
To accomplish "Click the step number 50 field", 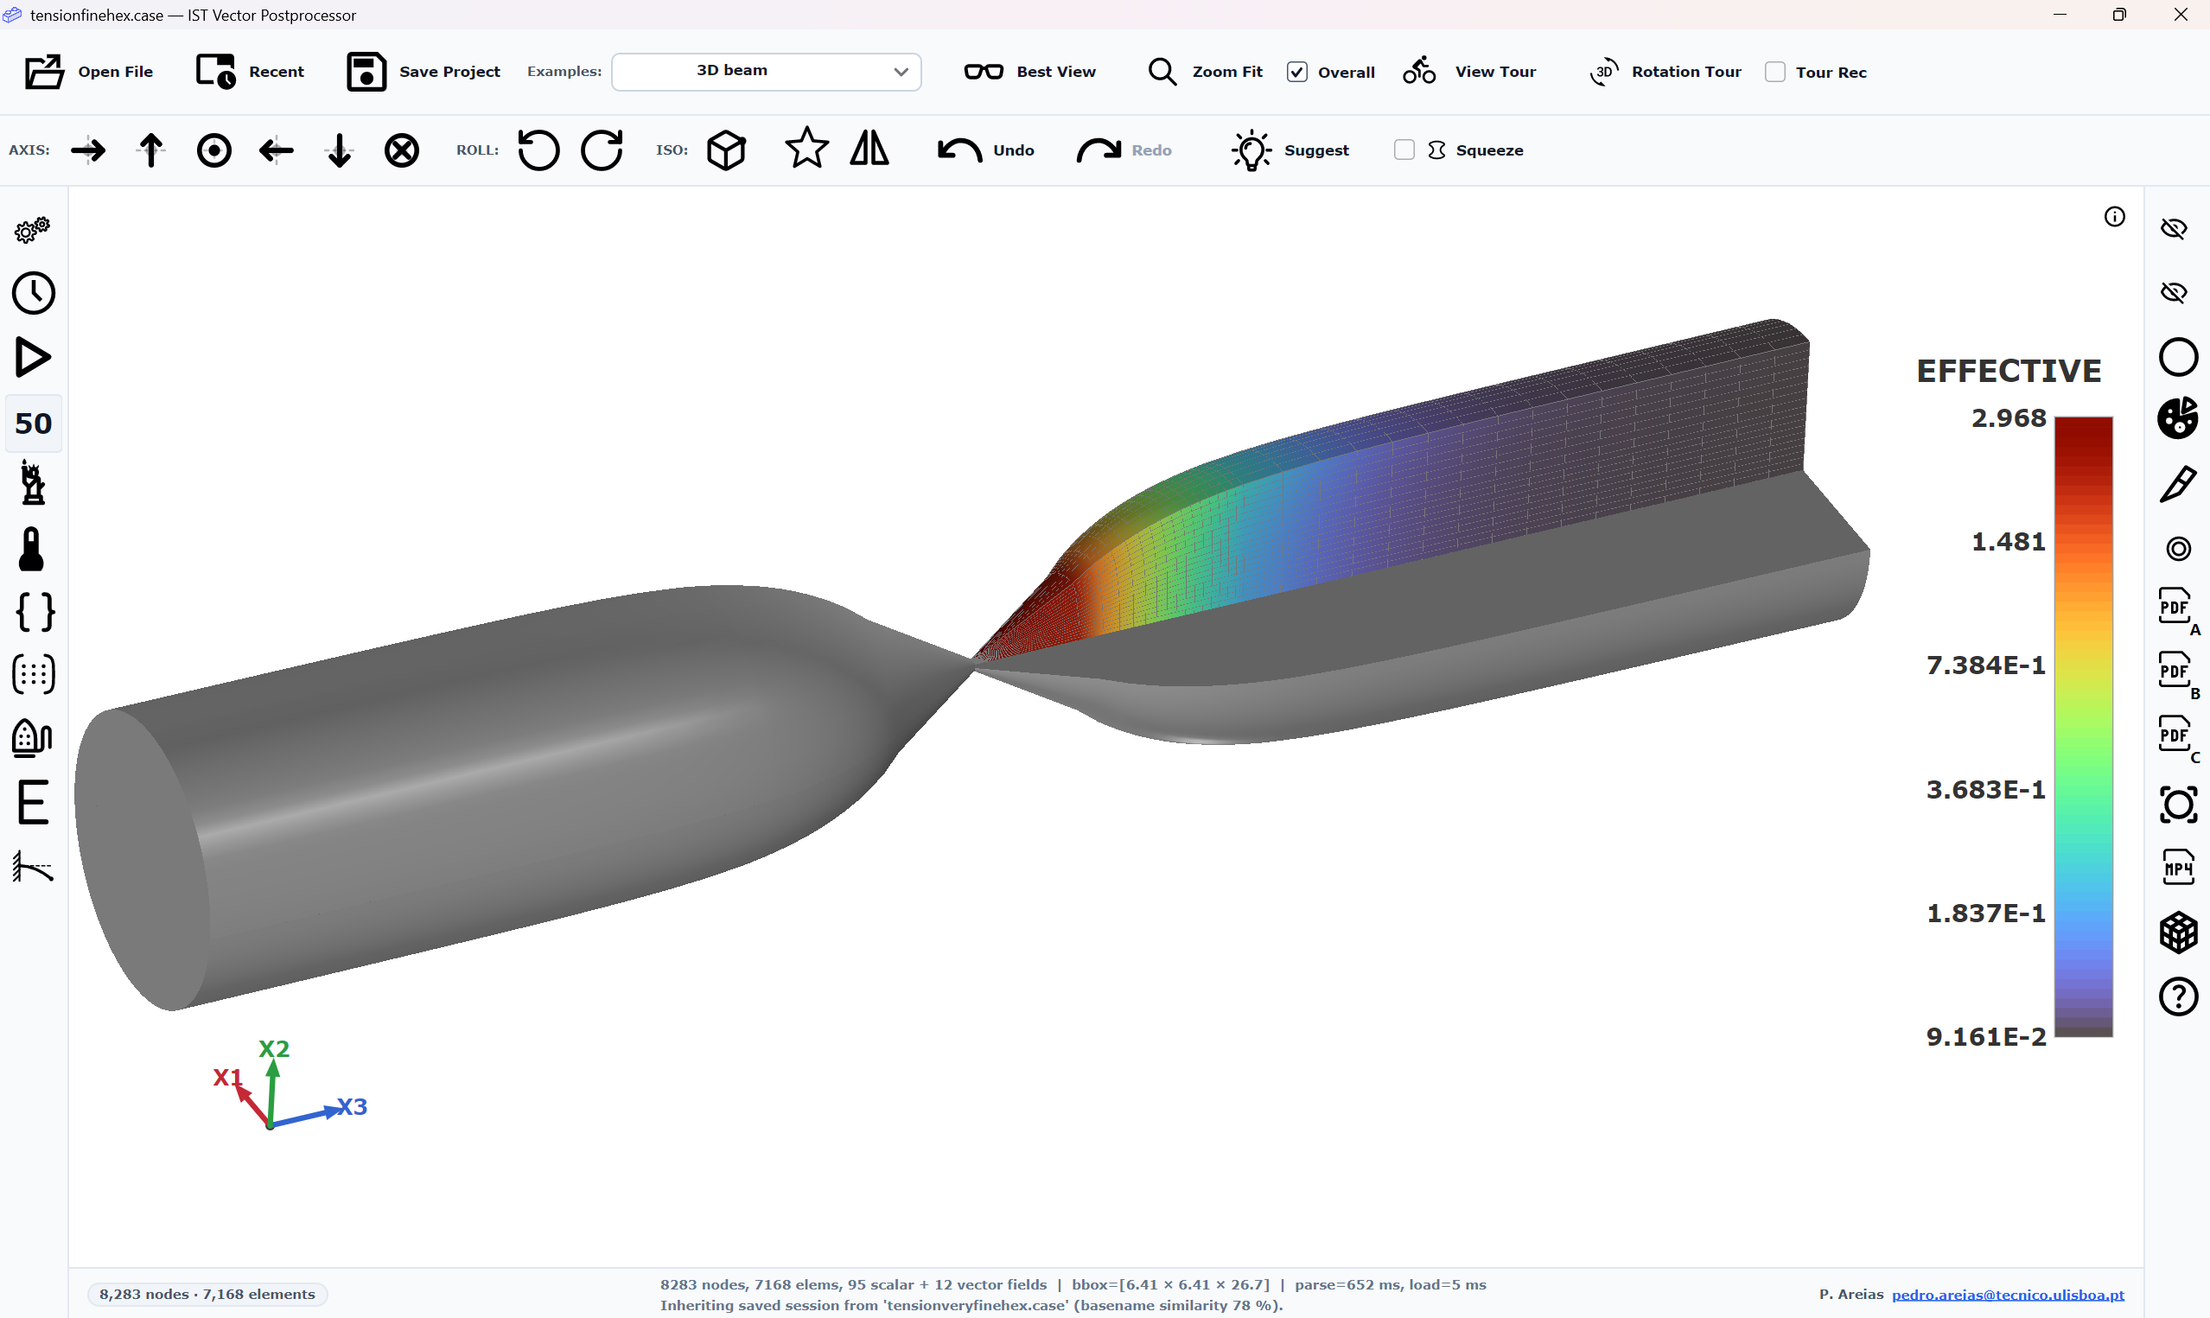I will pyautogui.click(x=34, y=423).
